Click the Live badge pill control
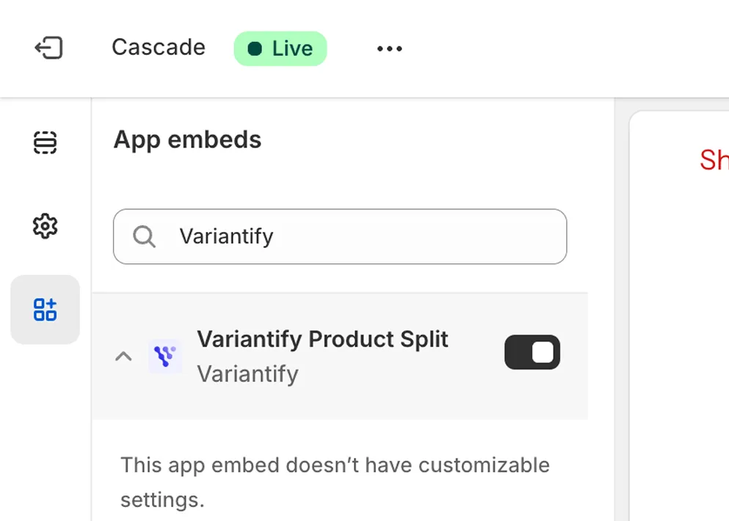 280,48
